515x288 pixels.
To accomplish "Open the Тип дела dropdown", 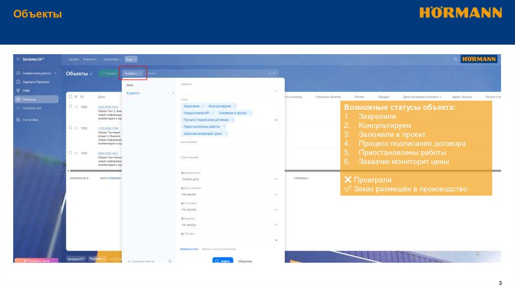I will pyautogui.click(x=229, y=240).
